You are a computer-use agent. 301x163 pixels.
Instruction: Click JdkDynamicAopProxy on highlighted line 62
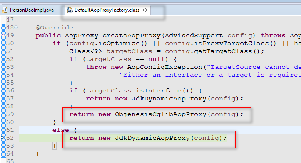(152, 138)
